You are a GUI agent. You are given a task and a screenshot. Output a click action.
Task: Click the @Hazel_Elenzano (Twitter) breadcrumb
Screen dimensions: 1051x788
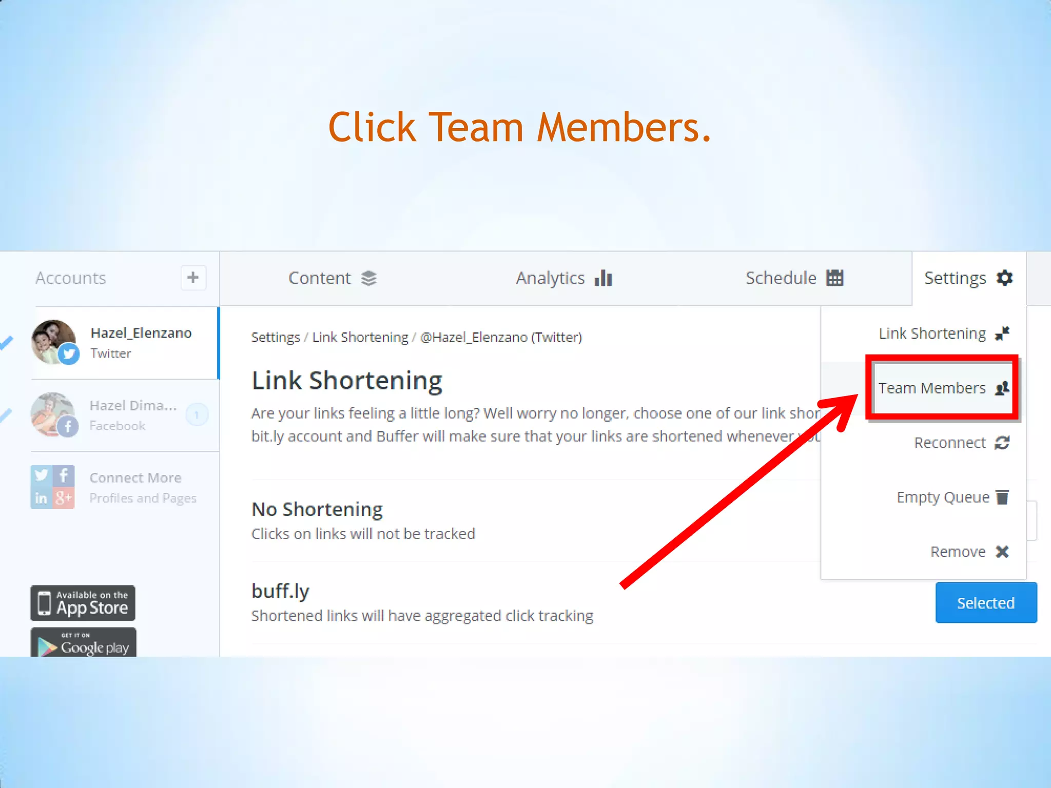[x=501, y=337]
